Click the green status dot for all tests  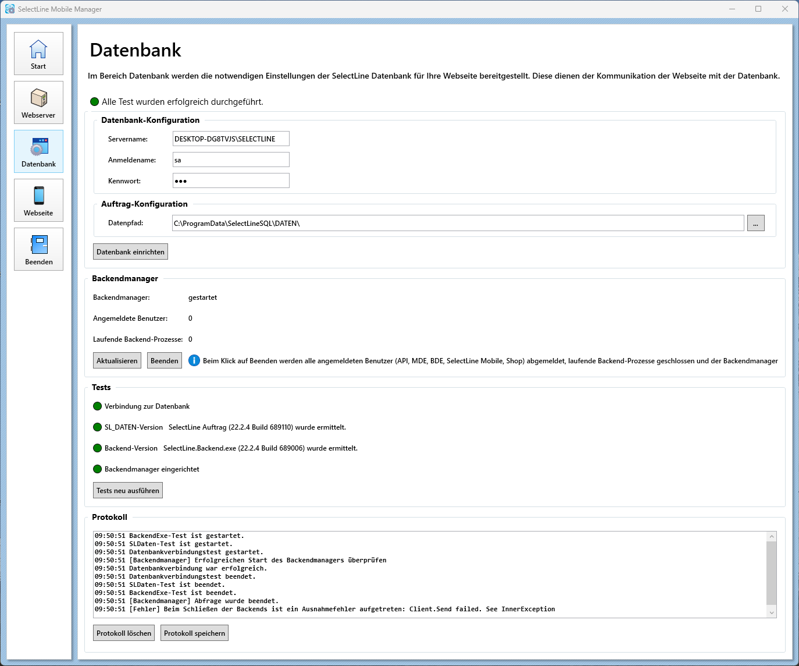pyautogui.click(x=95, y=102)
